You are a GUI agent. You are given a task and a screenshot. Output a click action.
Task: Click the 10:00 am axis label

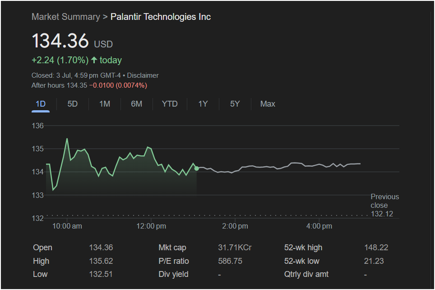coord(67,226)
